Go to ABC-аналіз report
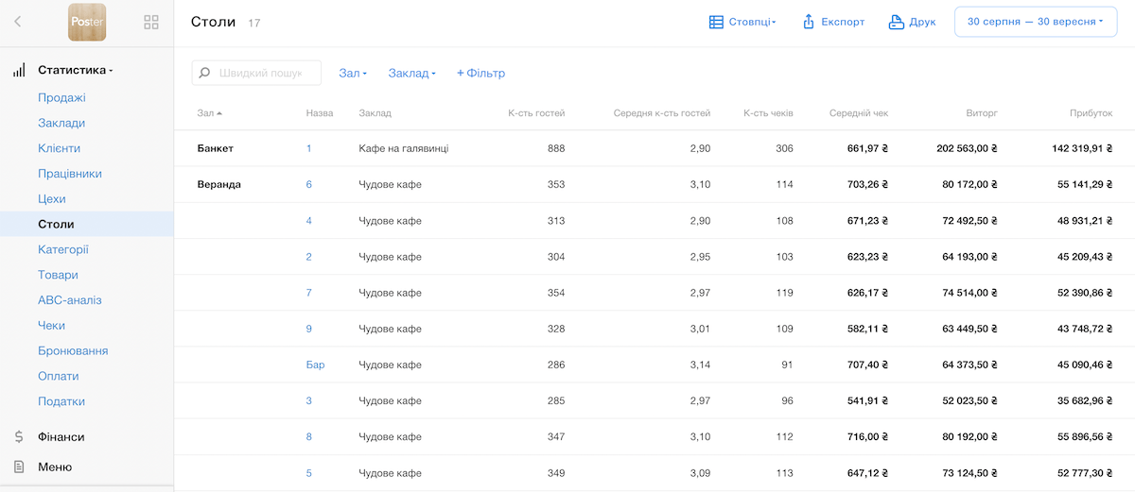1135x492 pixels. pos(69,300)
